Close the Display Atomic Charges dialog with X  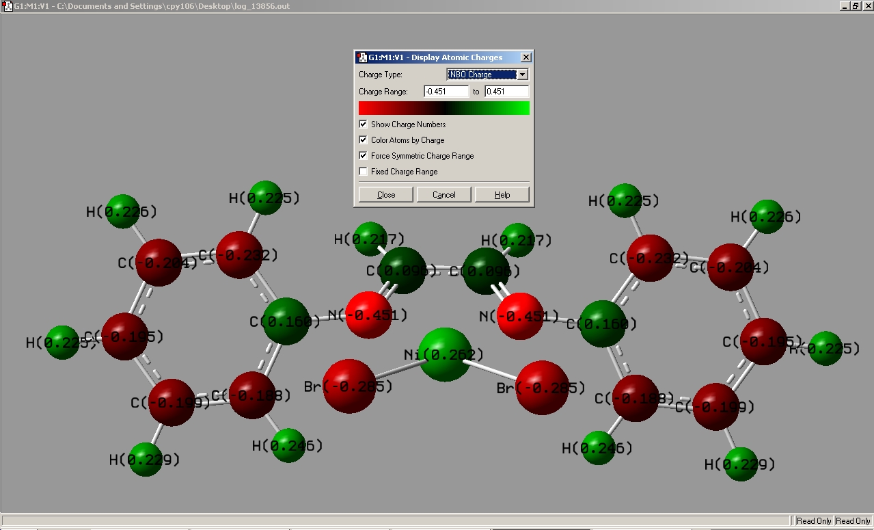point(525,57)
